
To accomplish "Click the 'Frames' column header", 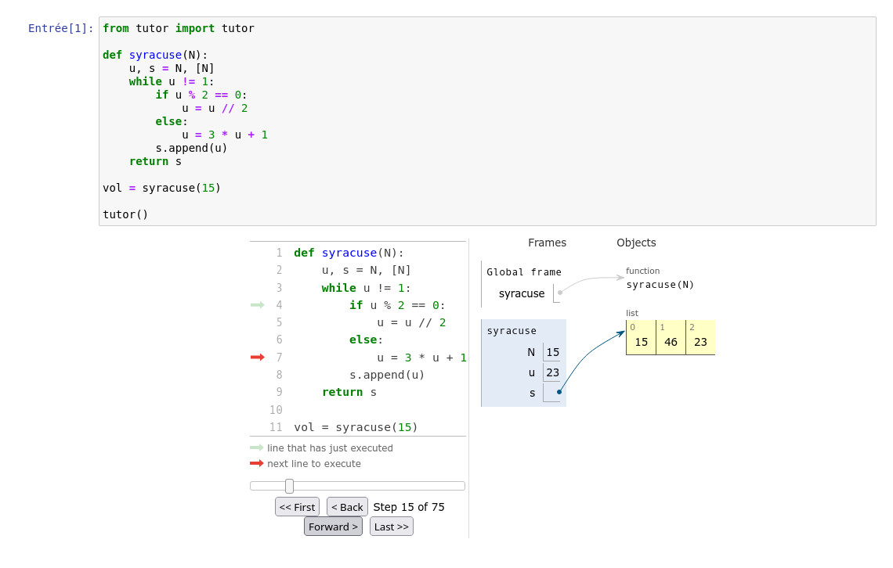I will pyautogui.click(x=547, y=243).
